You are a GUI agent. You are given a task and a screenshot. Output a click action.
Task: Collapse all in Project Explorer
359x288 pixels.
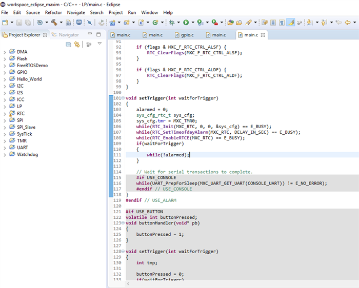coord(69,45)
